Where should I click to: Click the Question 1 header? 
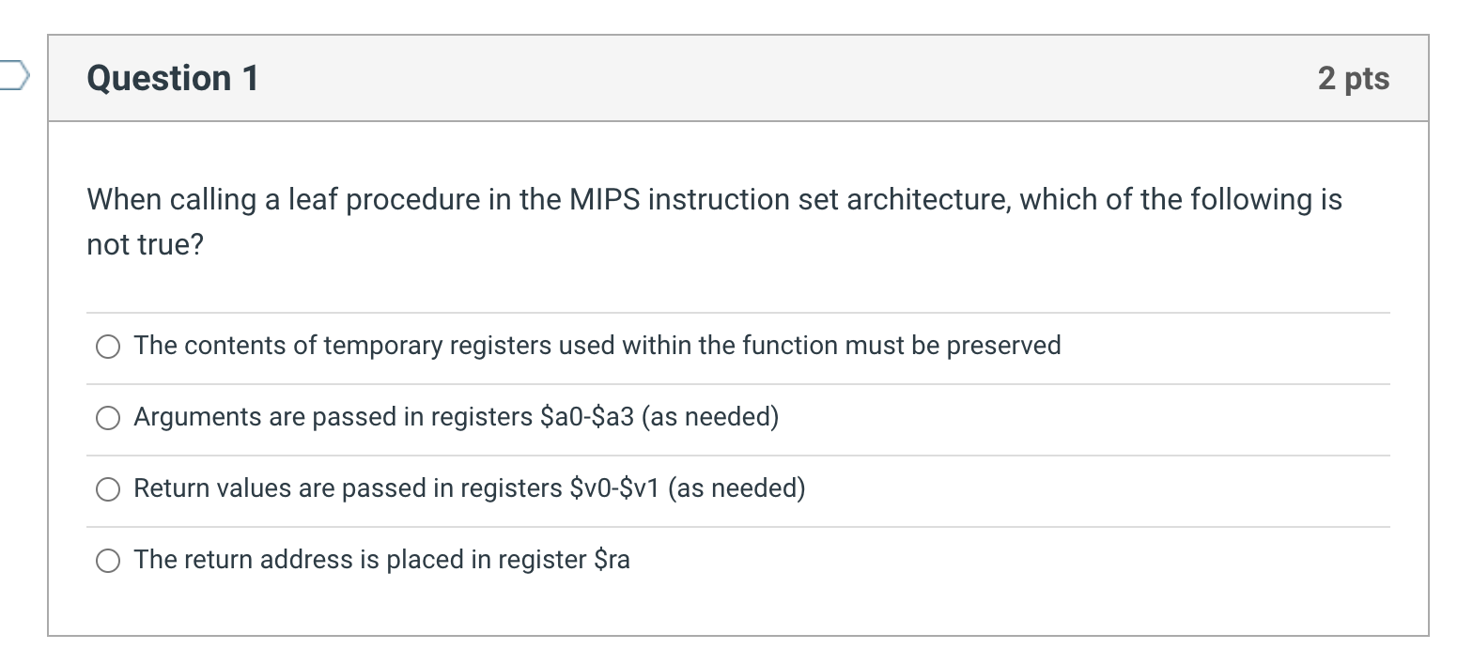click(172, 79)
